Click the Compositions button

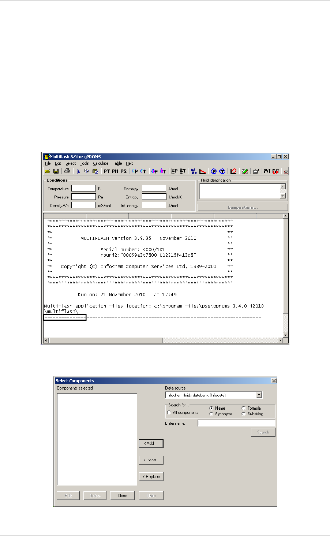coord(243,207)
